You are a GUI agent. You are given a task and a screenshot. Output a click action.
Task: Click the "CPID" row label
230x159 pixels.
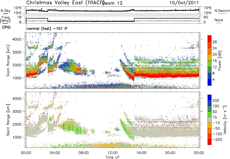tap(6, 27)
